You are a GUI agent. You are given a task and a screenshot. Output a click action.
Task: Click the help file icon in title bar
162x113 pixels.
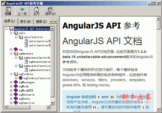click(x=4, y=3)
